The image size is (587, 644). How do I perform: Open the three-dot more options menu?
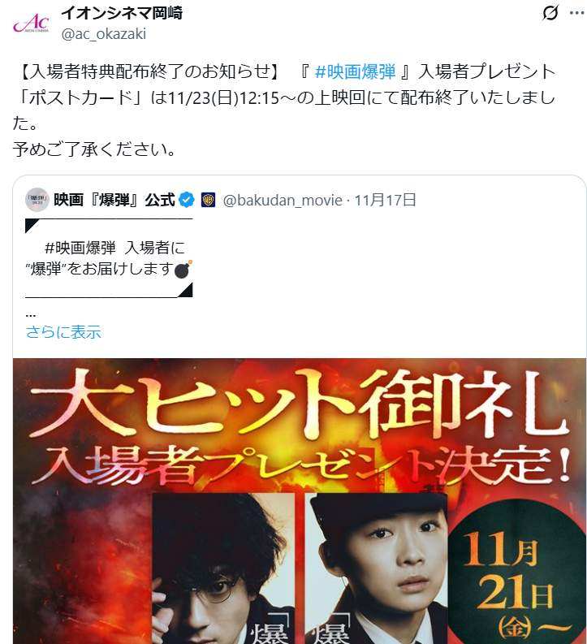point(576,13)
